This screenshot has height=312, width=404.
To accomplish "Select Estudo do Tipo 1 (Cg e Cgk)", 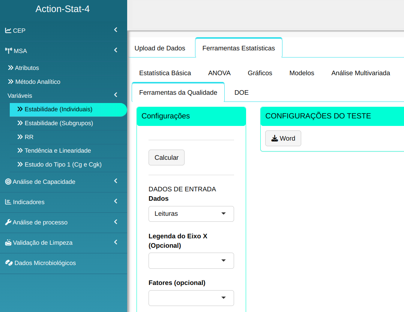I will (63, 165).
